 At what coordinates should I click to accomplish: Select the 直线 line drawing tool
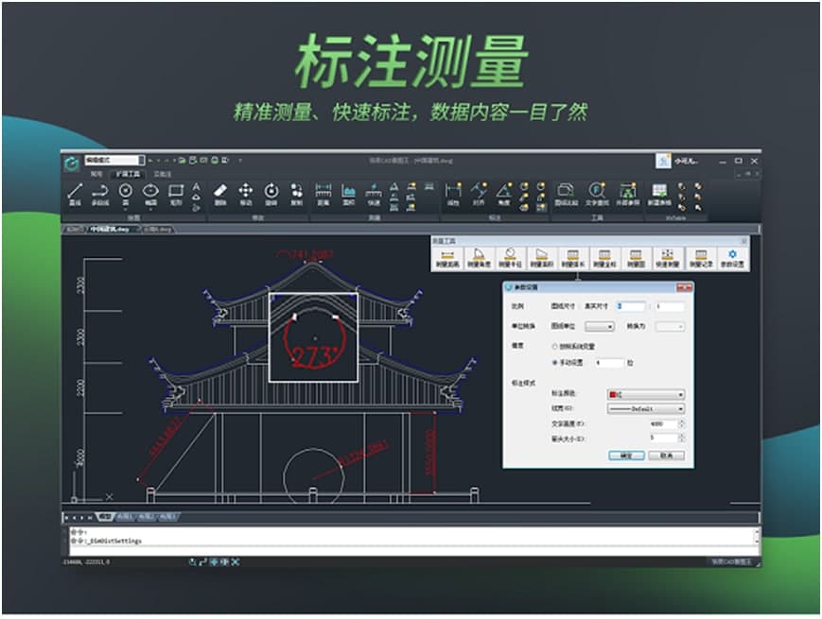pyautogui.click(x=75, y=193)
